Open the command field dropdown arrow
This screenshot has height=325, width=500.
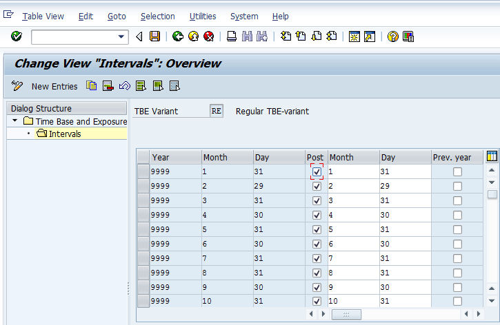122,36
